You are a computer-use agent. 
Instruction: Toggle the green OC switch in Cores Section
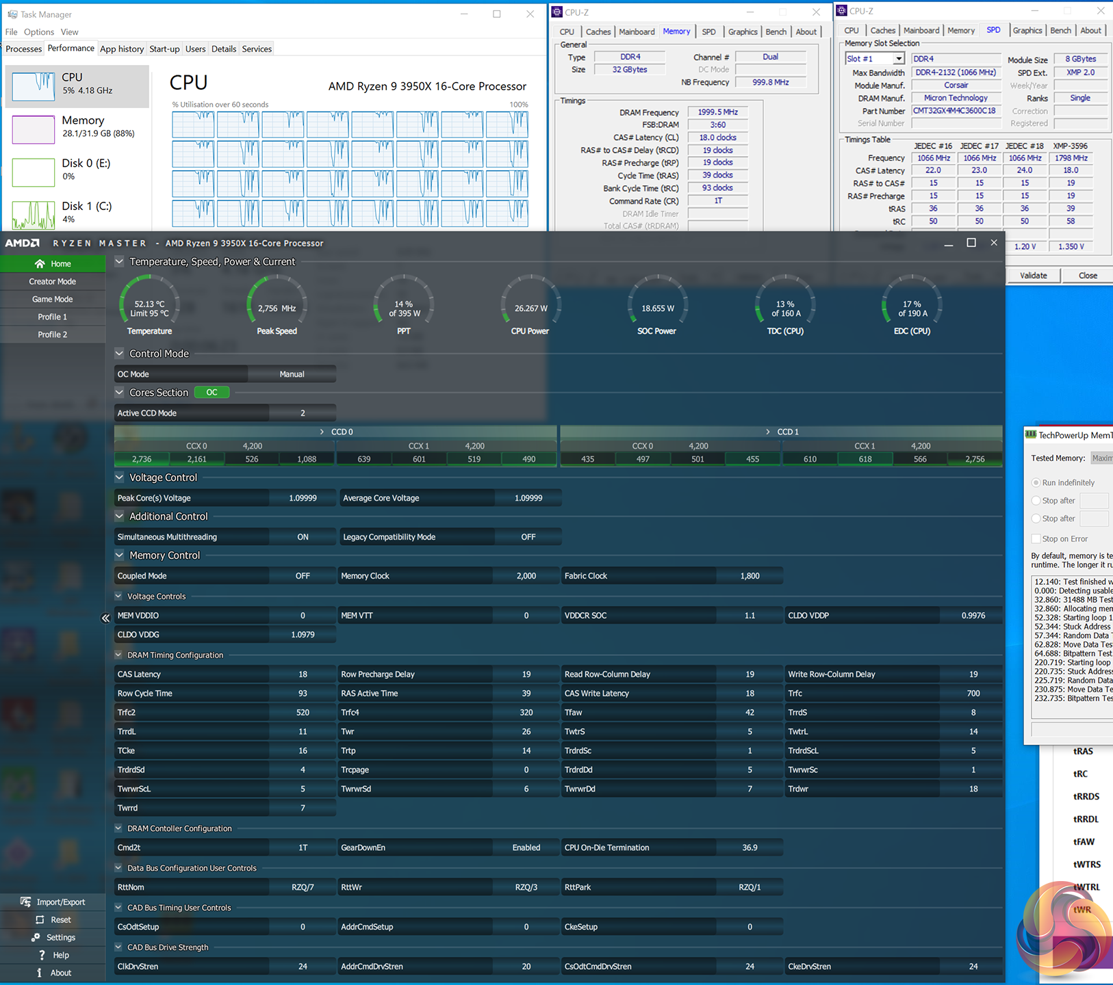coord(212,393)
